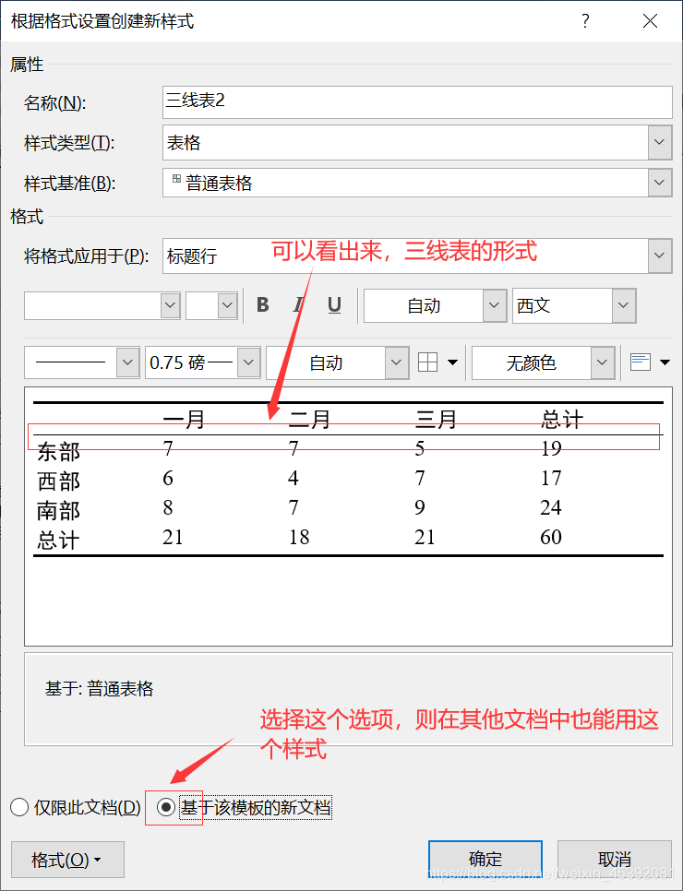Open 0.75 磅 line weight dropdown

pyautogui.click(x=248, y=362)
